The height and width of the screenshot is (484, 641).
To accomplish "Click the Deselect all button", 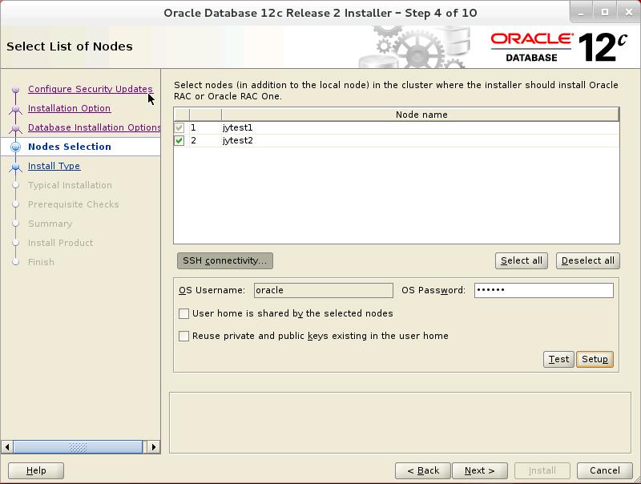I will pyautogui.click(x=588, y=260).
